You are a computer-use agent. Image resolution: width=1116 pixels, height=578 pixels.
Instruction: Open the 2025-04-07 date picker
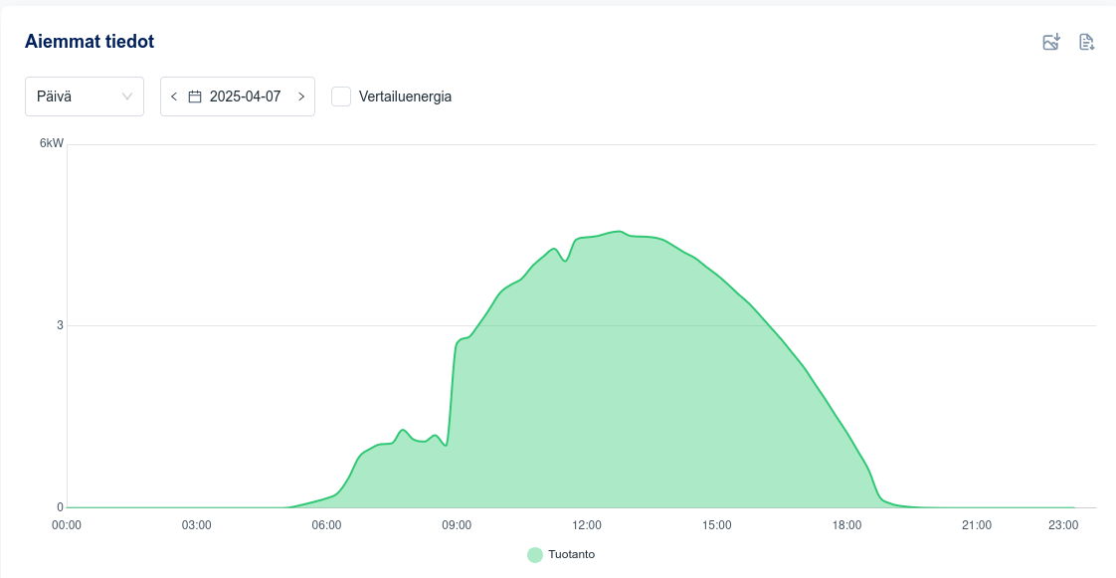(245, 96)
